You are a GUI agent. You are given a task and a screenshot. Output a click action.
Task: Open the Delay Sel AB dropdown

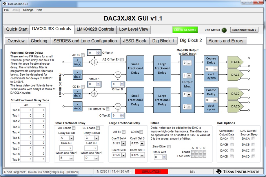click(71, 138)
